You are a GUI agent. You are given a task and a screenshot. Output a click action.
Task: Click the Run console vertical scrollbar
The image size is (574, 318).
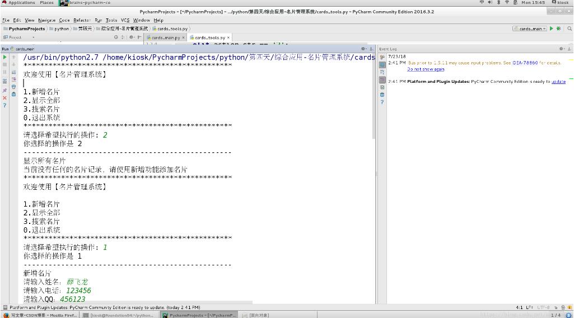click(374, 96)
